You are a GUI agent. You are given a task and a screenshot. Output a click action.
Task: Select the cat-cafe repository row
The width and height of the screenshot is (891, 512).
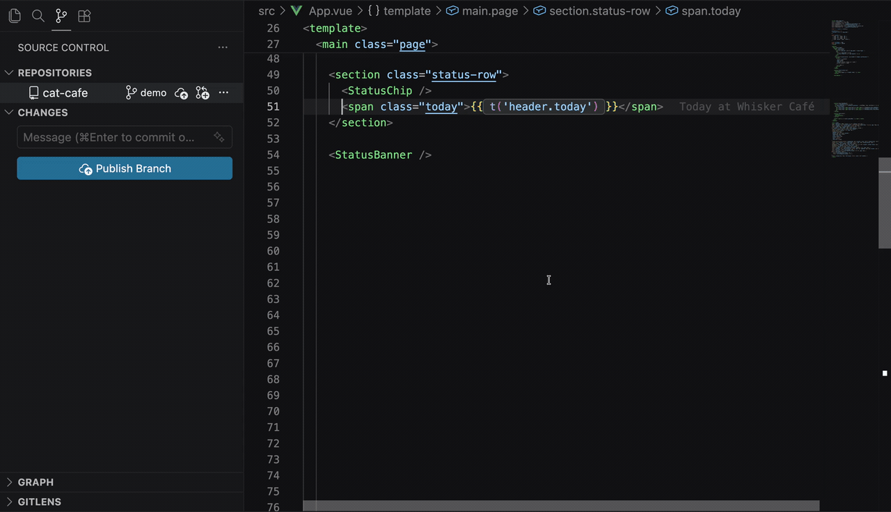[122, 93]
